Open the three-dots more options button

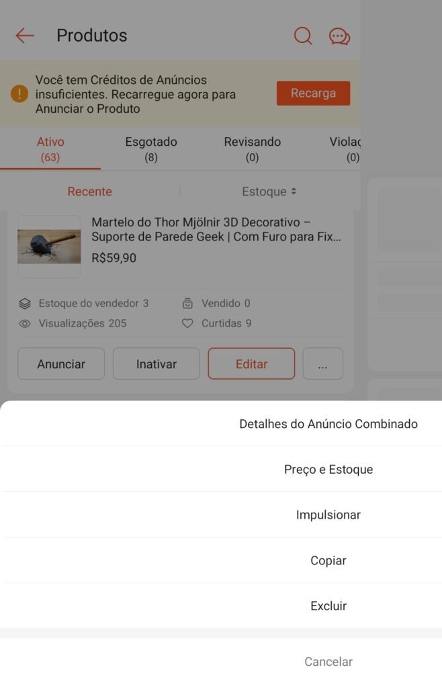point(322,363)
